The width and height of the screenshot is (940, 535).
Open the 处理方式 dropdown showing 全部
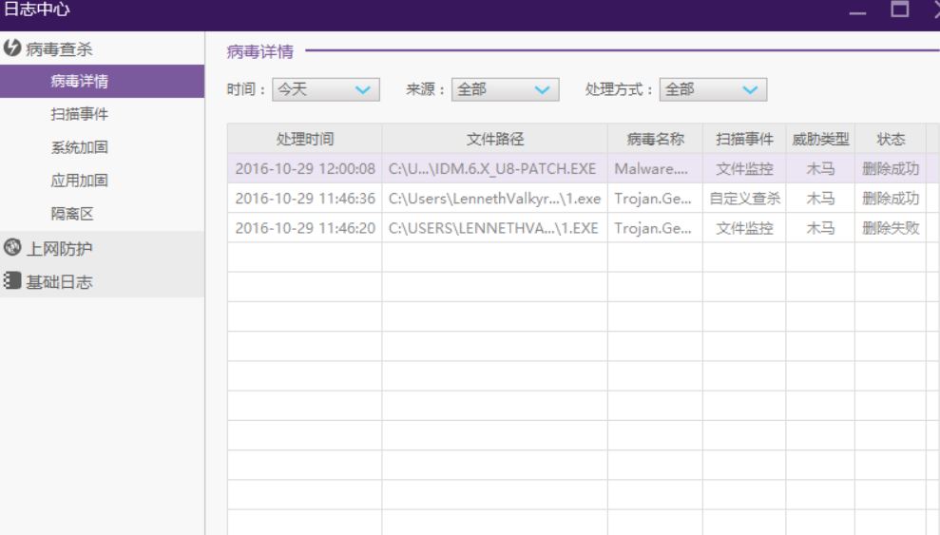coord(713,89)
